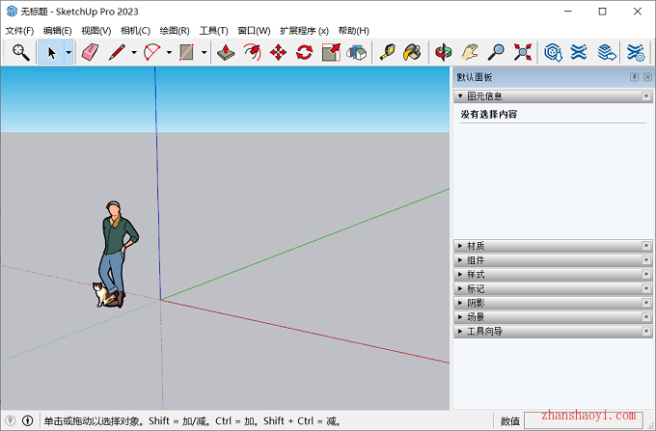Viewport: 656px width, 431px height.
Task: Select the Rotate tool
Action: pyautogui.click(x=305, y=52)
